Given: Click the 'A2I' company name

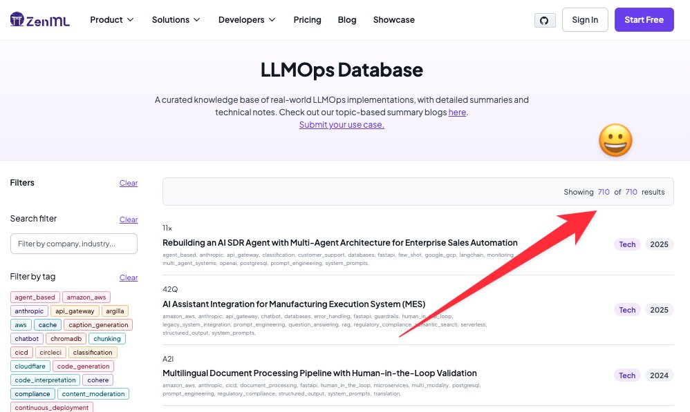Looking at the screenshot, I should coord(168,359).
